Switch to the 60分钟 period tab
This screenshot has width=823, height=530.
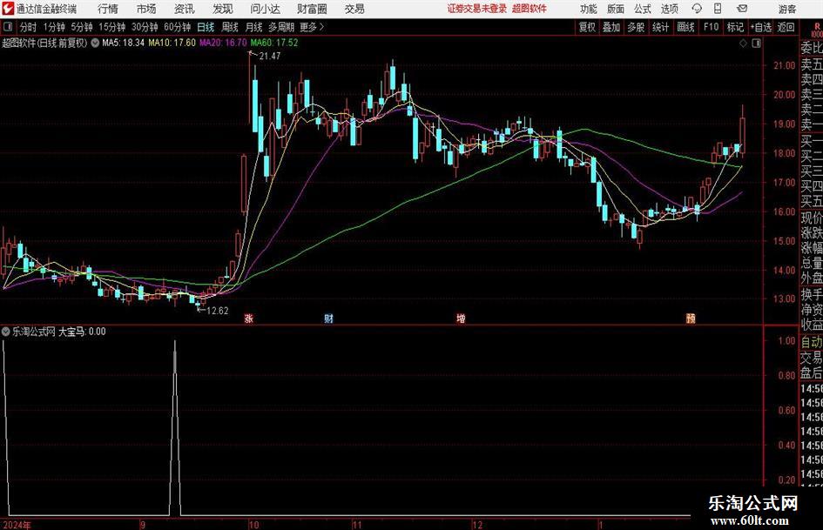coord(178,27)
